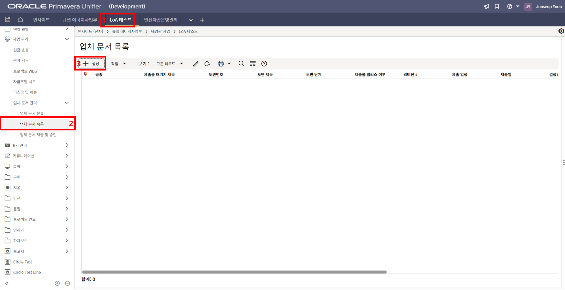Open the 모든 레코드 view dropdown

169,64
